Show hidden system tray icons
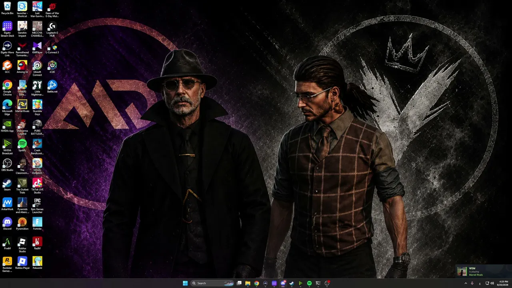512x288 pixels. tap(466, 283)
